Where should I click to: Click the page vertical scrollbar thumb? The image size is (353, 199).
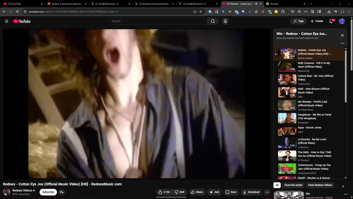[351, 44]
